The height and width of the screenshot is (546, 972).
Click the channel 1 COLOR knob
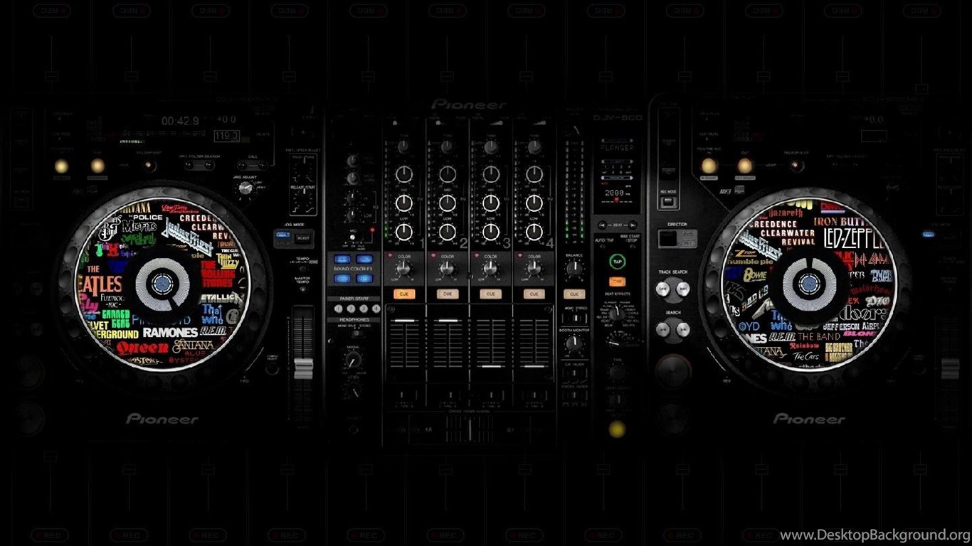404,267
